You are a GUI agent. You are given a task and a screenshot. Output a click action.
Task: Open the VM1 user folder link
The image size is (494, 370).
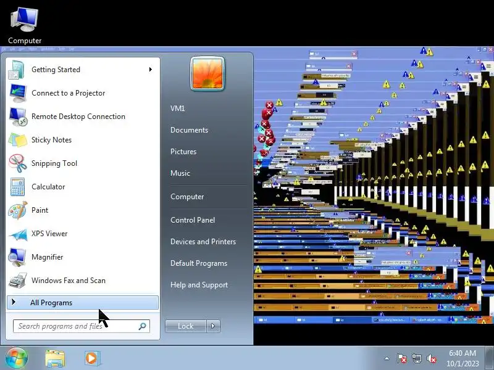(x=177, y=109)
